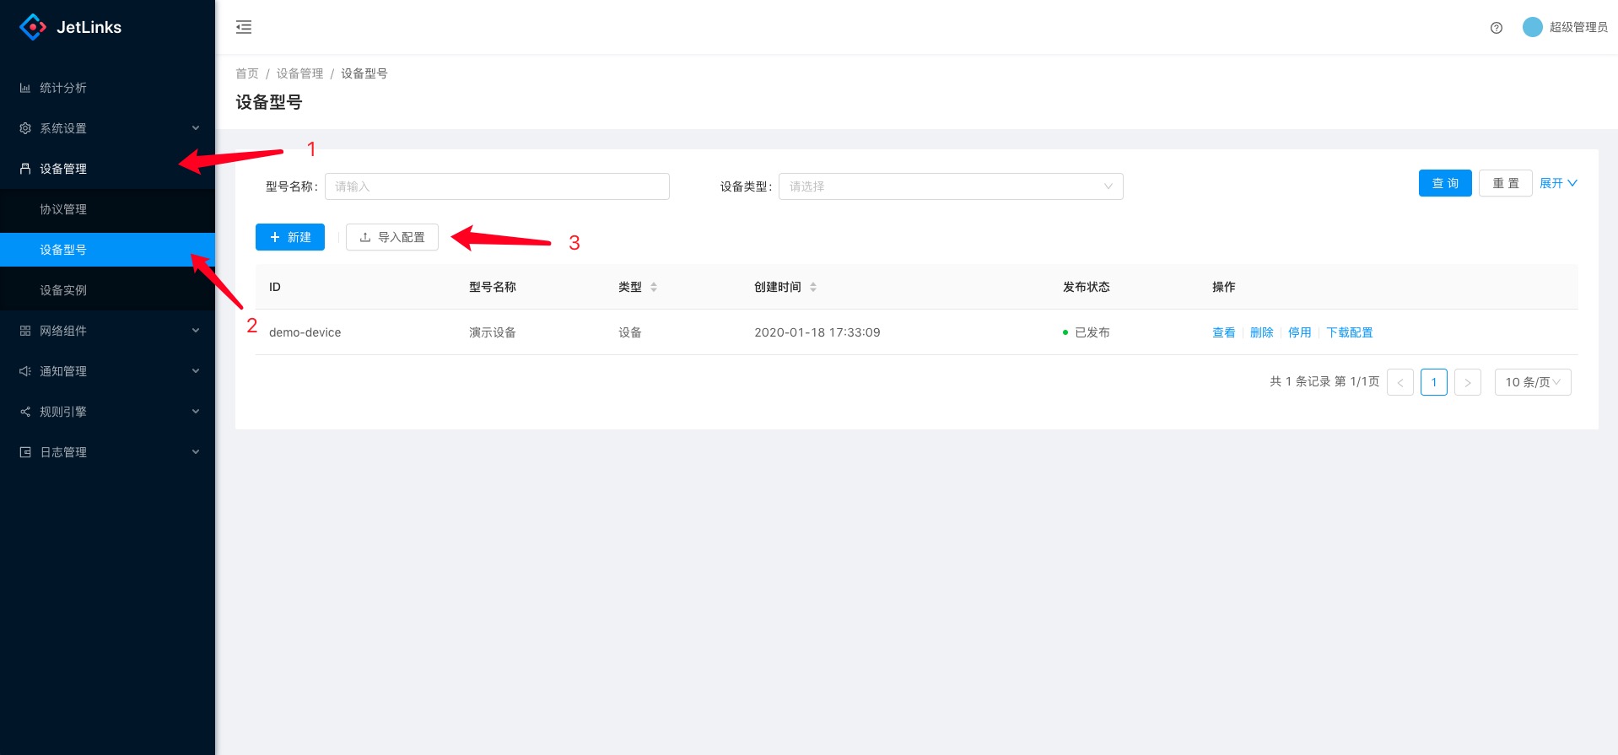Open the 设备类型 dropdown selector
This screenshot has height=755, width=1618.
click(950, 186)
